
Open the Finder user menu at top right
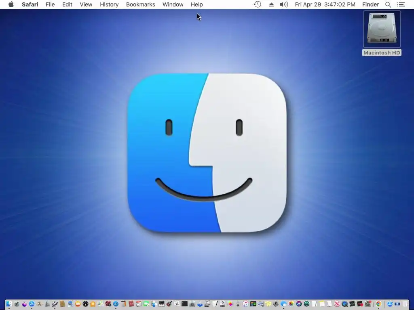tap(370, 4)
